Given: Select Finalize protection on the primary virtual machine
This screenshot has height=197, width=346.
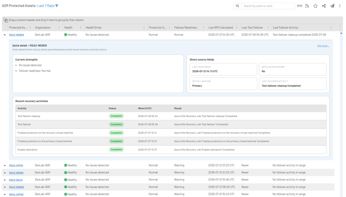Looking at the screenshot, I should coord(171,141).
